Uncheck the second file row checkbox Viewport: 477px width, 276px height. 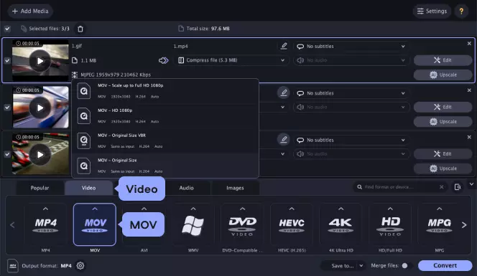(7, 108)
